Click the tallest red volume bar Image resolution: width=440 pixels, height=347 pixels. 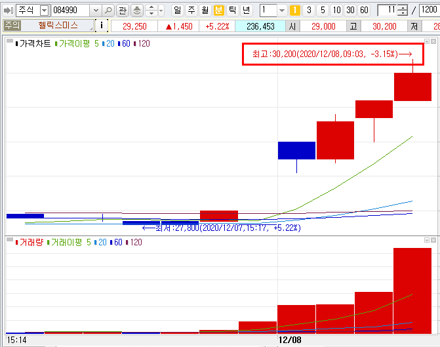tap(412, 291)
